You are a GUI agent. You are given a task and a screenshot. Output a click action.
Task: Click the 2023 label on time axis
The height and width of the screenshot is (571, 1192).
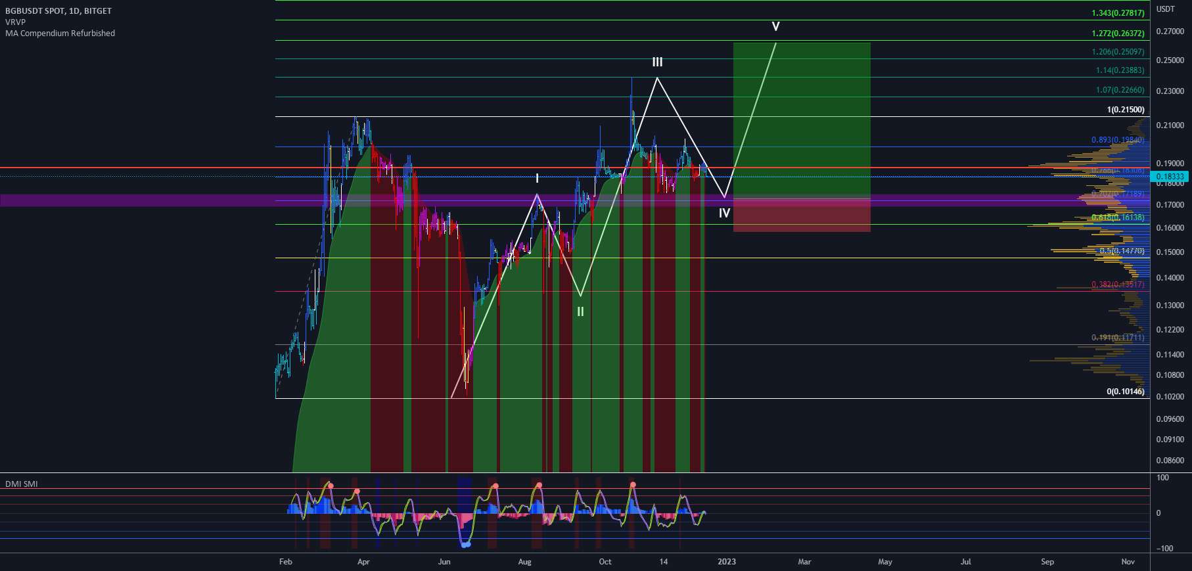727,562
